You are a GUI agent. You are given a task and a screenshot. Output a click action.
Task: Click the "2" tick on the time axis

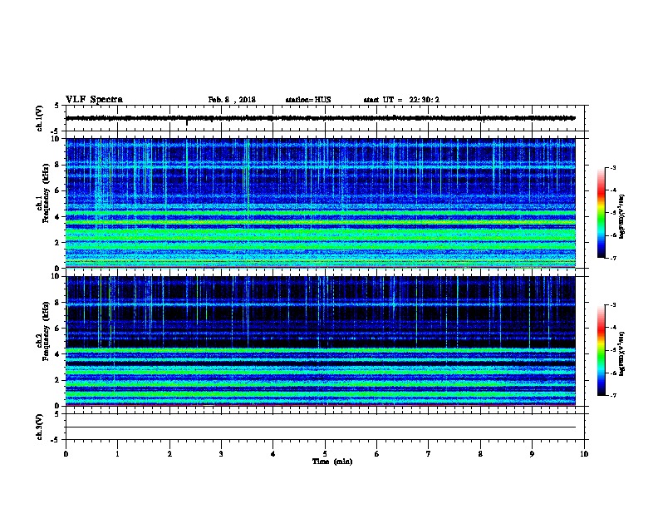click(169, 454)
